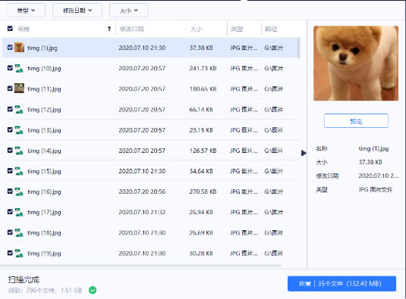Click the blue restore 35 files button
This screenshot has width=406, height=299.
[341, 284]
